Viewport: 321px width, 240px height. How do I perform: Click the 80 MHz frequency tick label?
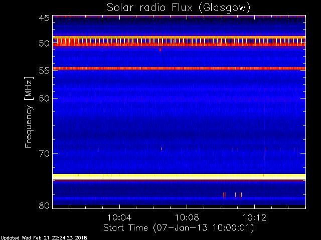tap(44, 205)
